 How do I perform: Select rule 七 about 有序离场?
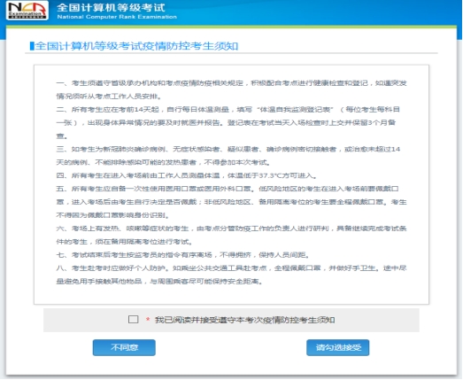click(183, 255)
